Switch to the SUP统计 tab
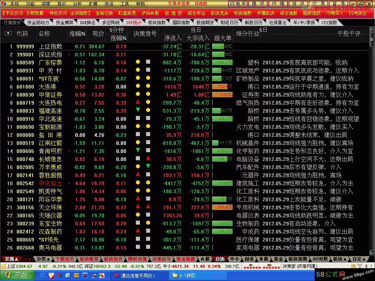The image size is (375, 281). click(133, 22)
